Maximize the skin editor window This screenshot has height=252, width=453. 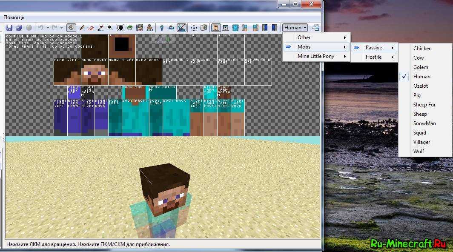pyautogui.click(x=295, y=4)
